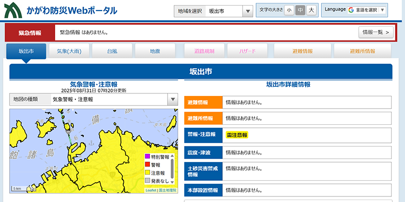Click the yellow 雷注意報 warning badge
This screenshot has height=202, width=405.
(x=237, y=135)
